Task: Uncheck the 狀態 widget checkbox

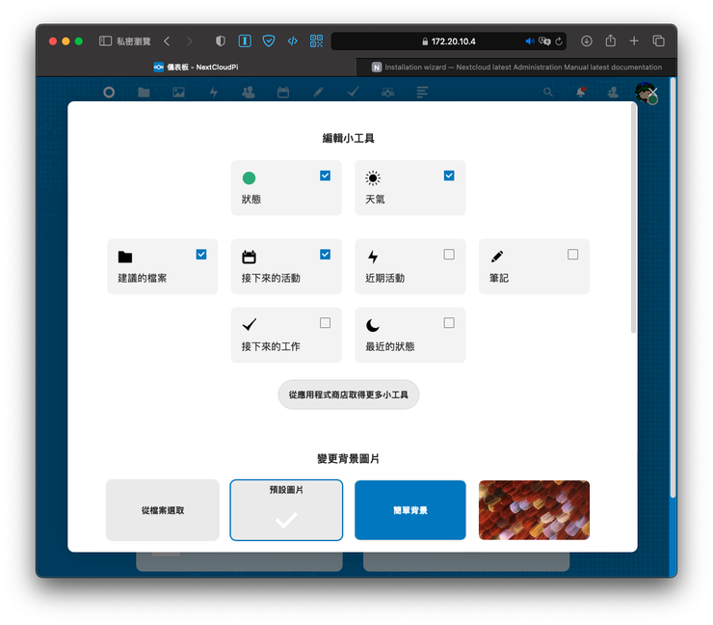Action: (x=325, y=176)
